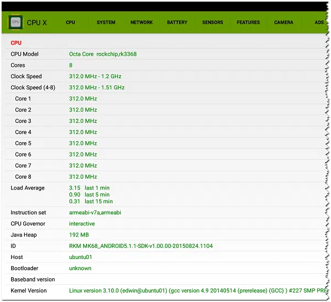Click the CPU Model label
331x302 pixels.
[24, 54]
